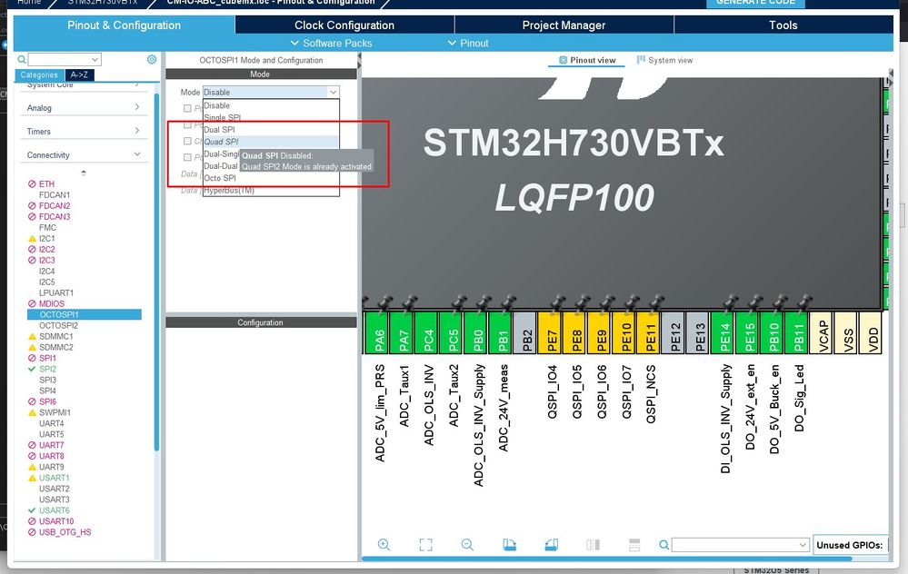Screen dimensions: 908x574
Task: Click the pin icon above PA7
Action: [x=409, y=302]
